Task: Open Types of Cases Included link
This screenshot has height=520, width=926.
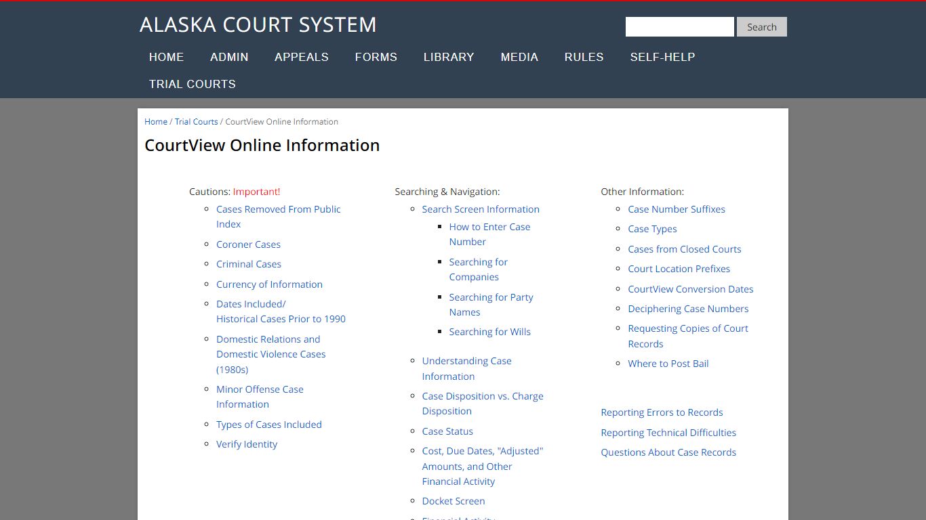Action: pyautogui.click(x=269, y=425)
